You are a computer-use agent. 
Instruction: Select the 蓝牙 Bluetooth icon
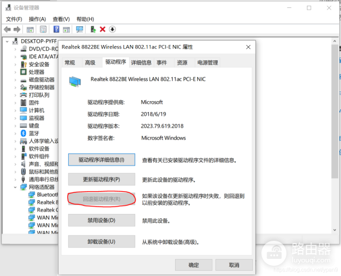(x=23, y=133)
